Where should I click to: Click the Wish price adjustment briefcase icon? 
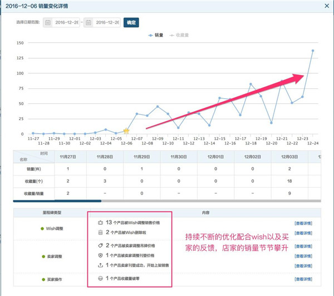pyautogui.click(x=100, y=222)
